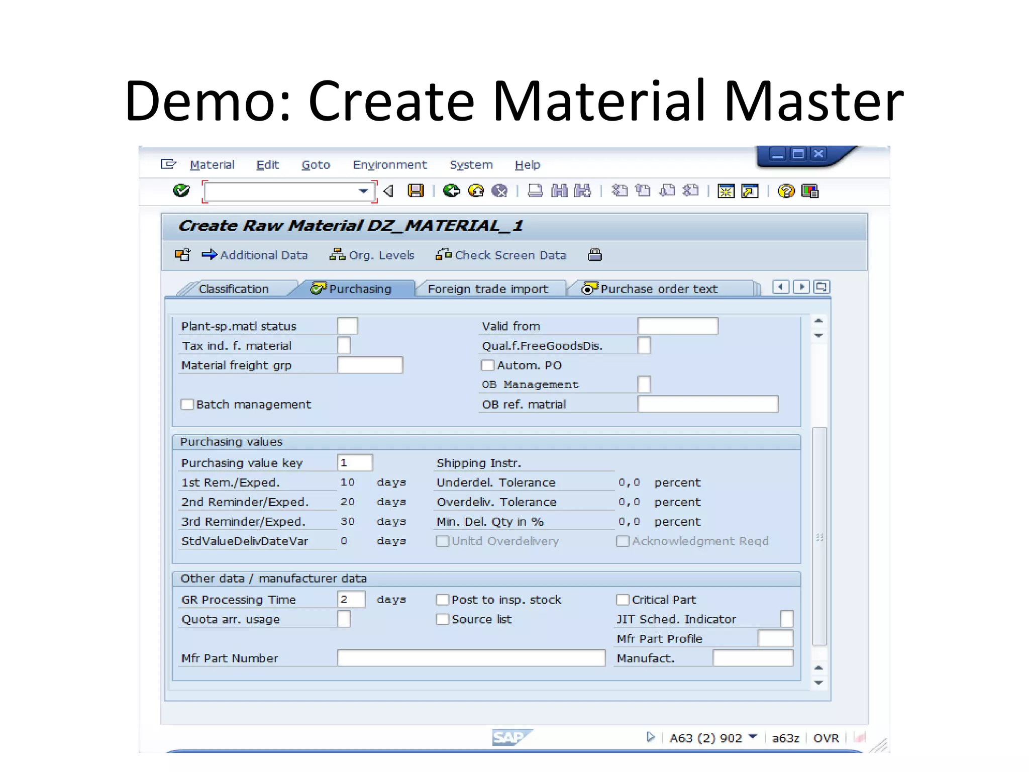Click the tab scroll right arrow
The width and height of the screenshot is (1029, 772).
[x=801, y=287]
